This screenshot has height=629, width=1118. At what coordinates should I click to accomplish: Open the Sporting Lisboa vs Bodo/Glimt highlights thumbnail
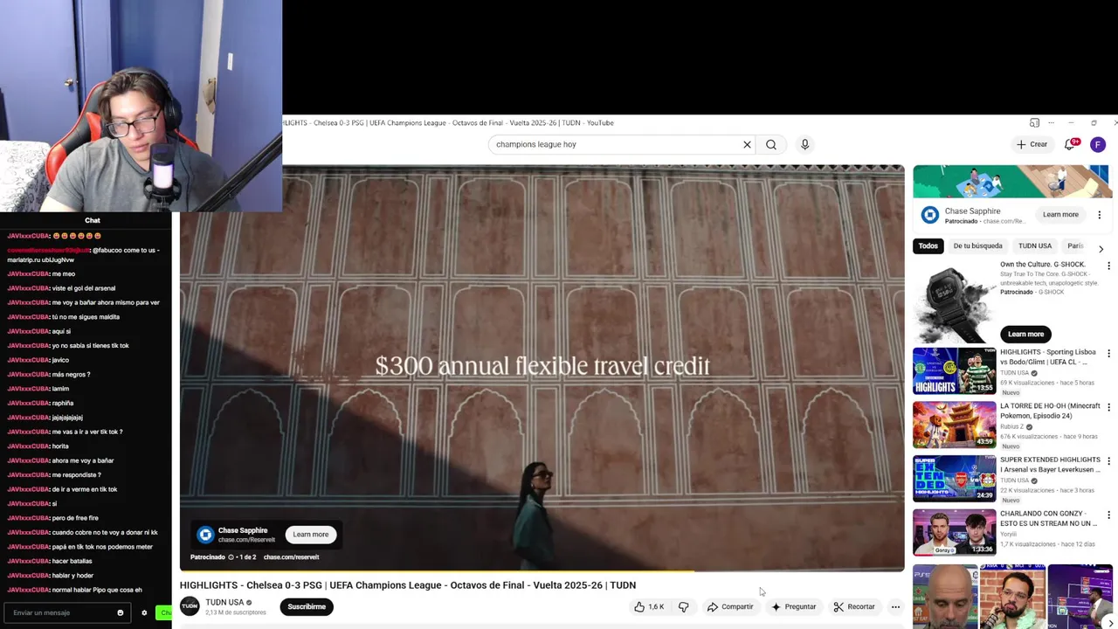pyautogui.click(x=955, y=371)
